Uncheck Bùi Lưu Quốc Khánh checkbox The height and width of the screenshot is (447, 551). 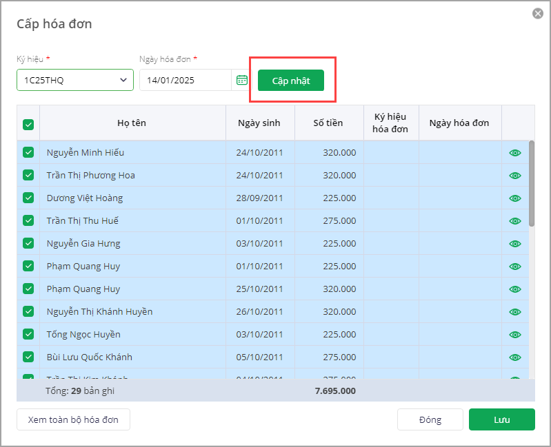tap(28, 357)
